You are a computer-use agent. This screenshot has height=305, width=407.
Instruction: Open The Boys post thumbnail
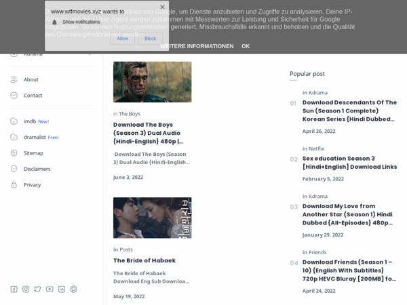(153, 82)
